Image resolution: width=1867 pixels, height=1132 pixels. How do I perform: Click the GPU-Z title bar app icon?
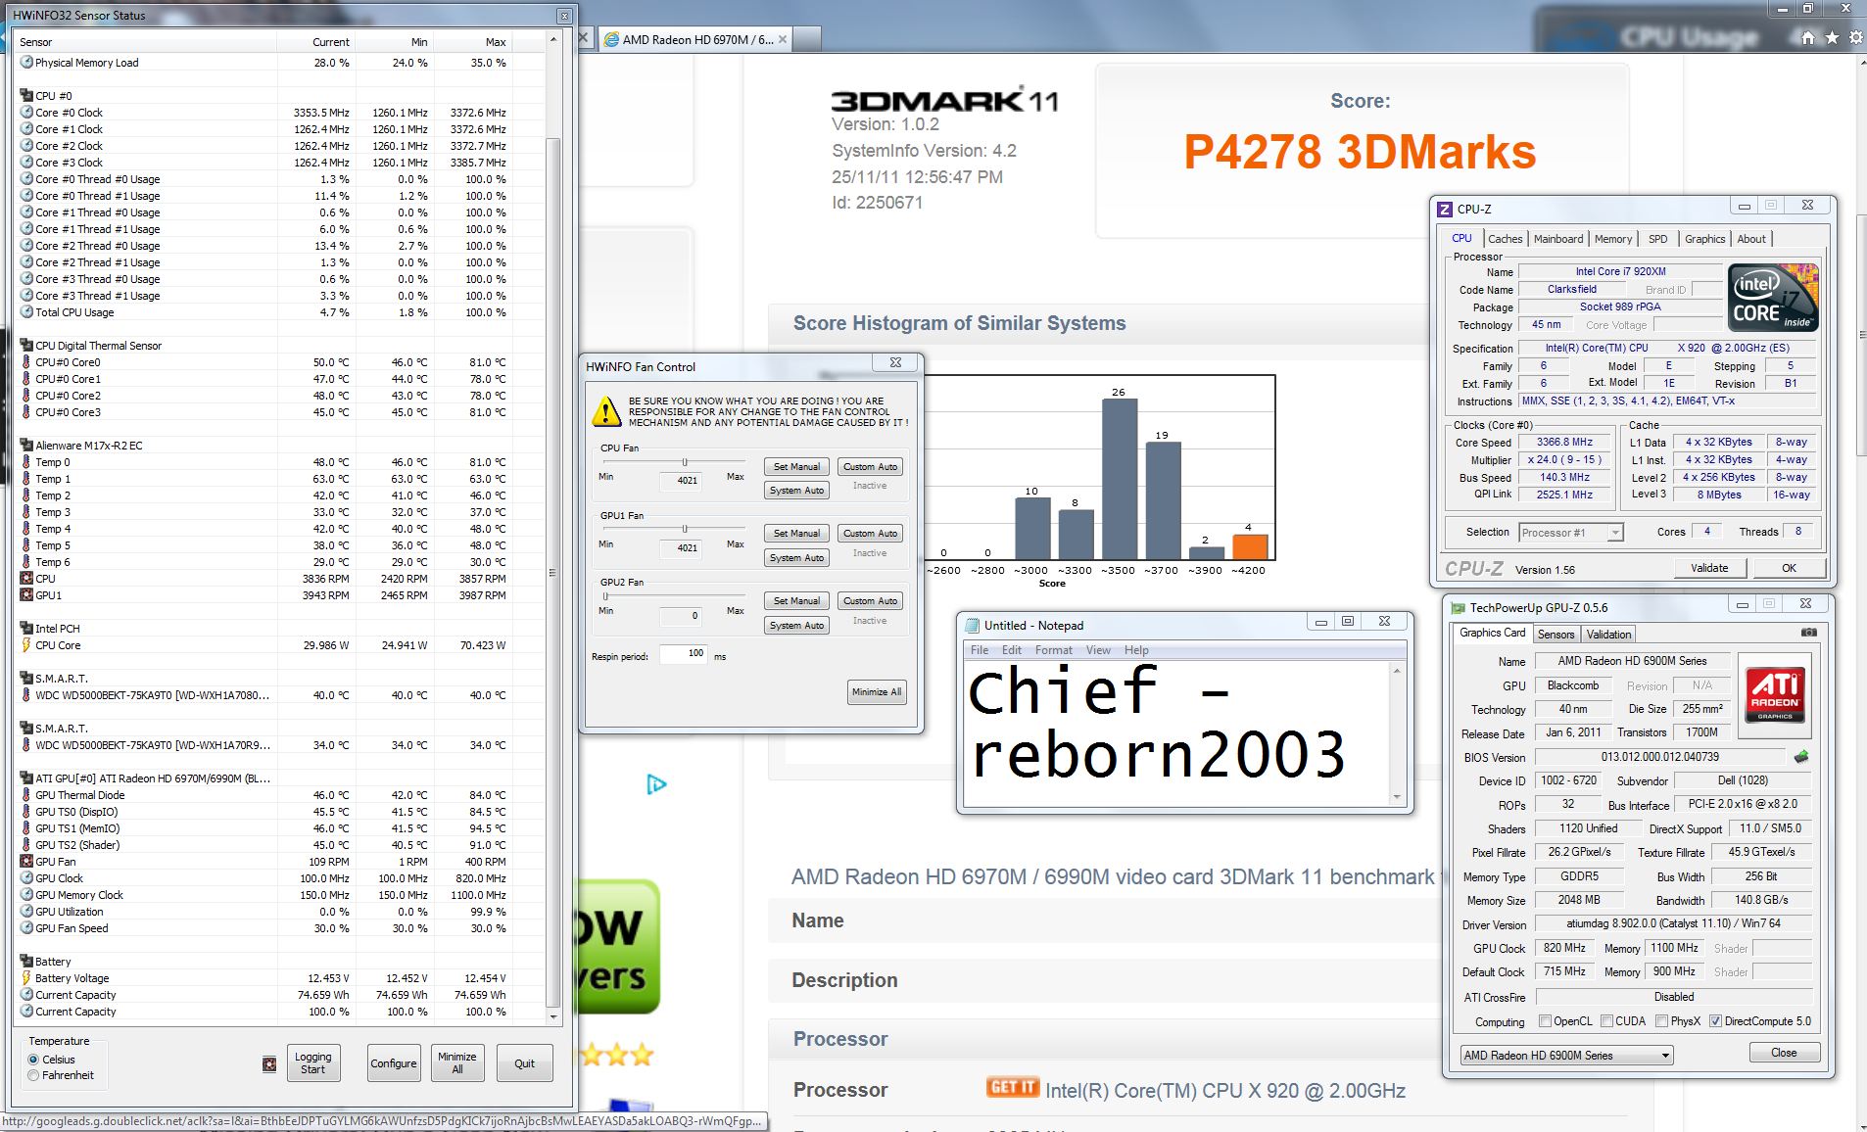click(1458, 608)
